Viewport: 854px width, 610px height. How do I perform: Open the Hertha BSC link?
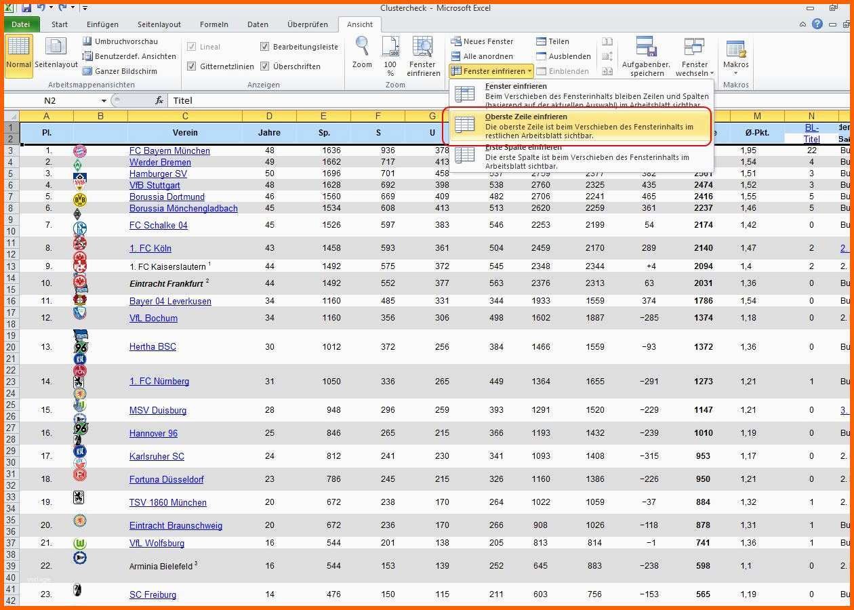(152, 346)
